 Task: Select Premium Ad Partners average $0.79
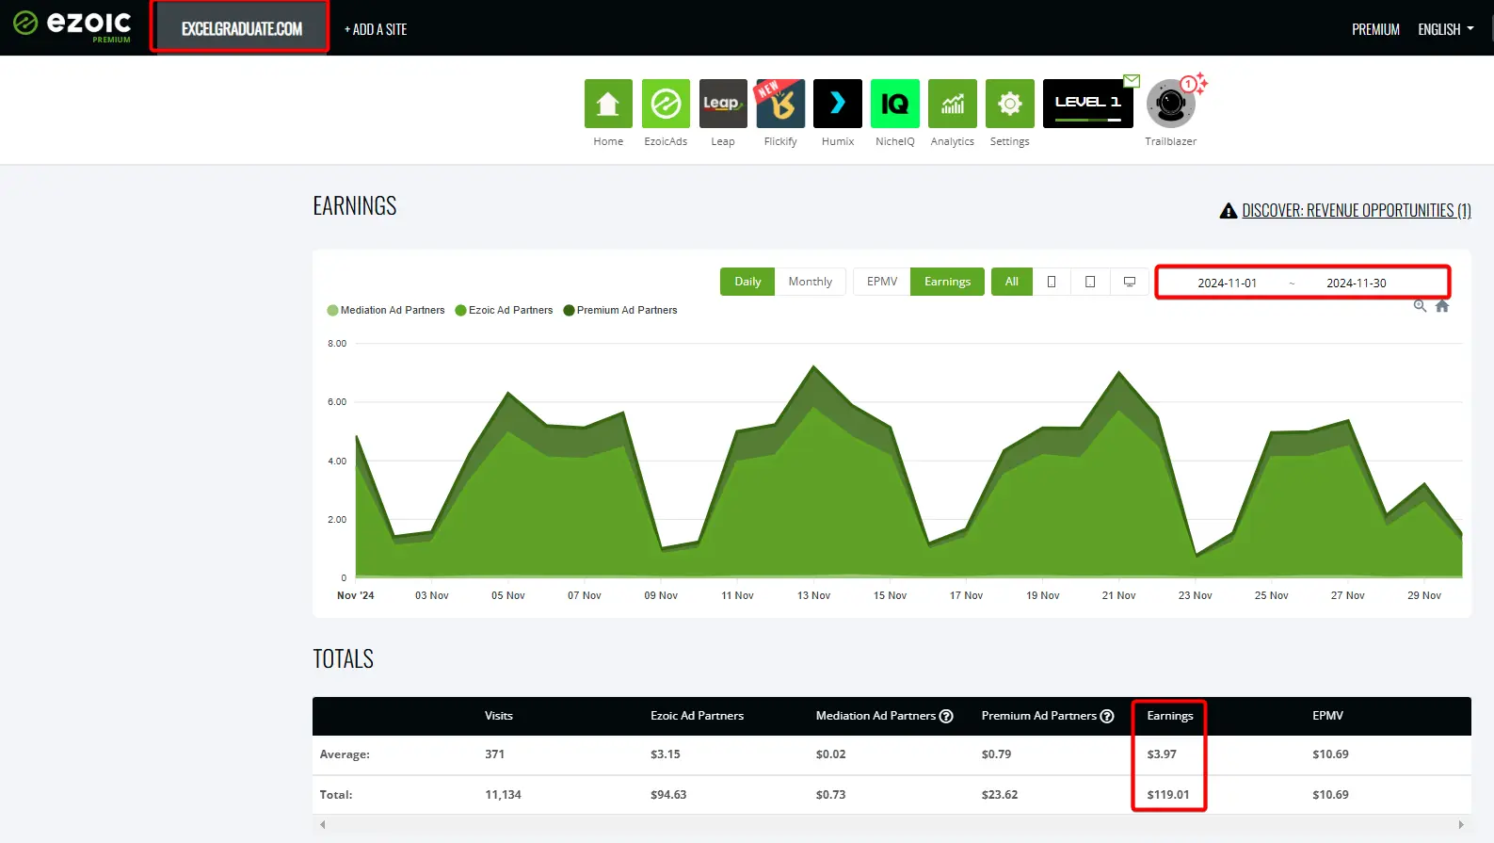coord(996,754)
